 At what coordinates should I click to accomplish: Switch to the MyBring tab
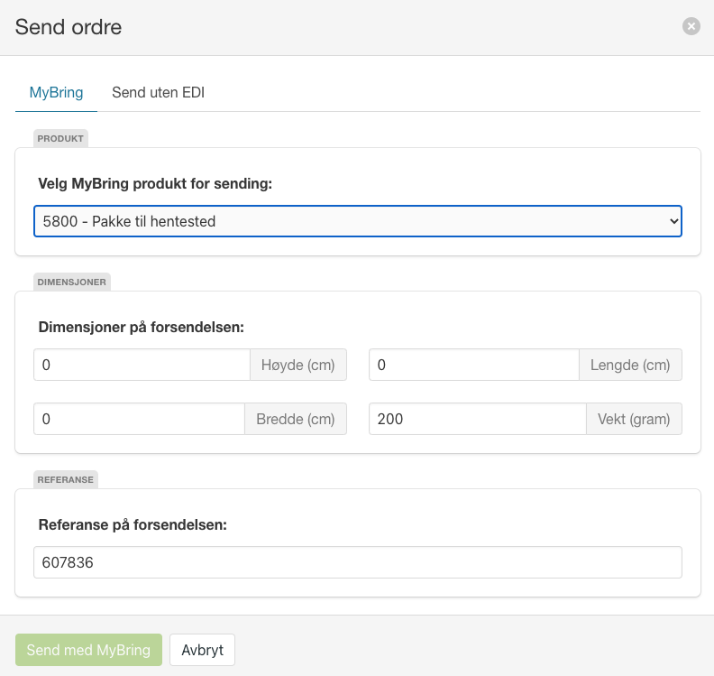click(x=56, y=93)
